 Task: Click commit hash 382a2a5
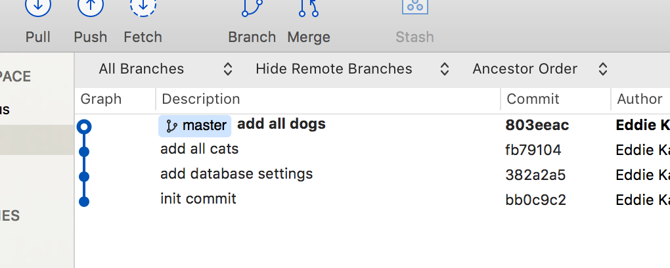[x=535, y=175]
